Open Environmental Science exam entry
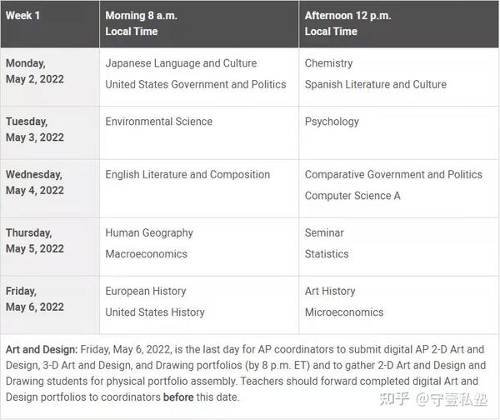Screen dimensions: 500x420 coord(158,122)
